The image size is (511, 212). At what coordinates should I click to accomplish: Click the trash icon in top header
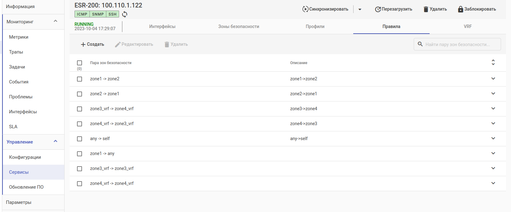(x=426, y=9)
